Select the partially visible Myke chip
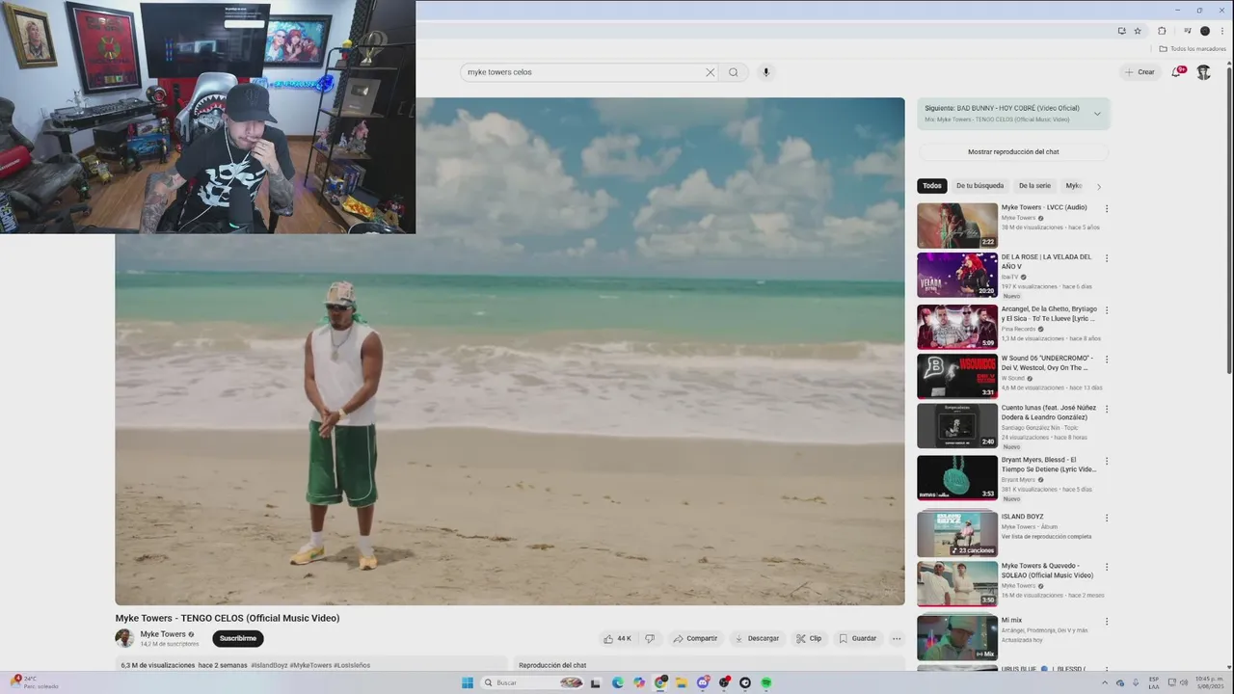Screen dimensions: 1234x694 1073,186
